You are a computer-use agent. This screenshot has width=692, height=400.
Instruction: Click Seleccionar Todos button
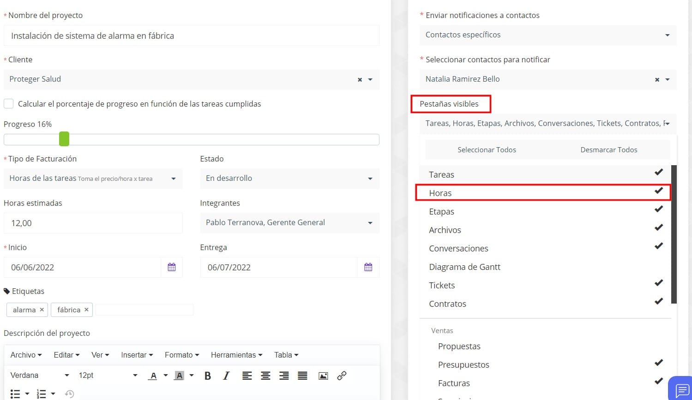pyautogui.click(x=487, y=150)
